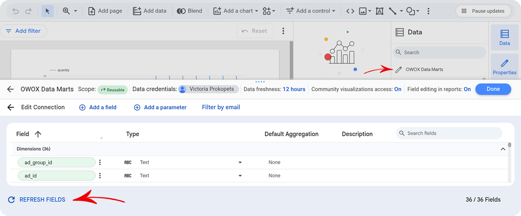Click the URL embed code icon
521x216 pixels.
click(x=350, y=11)
